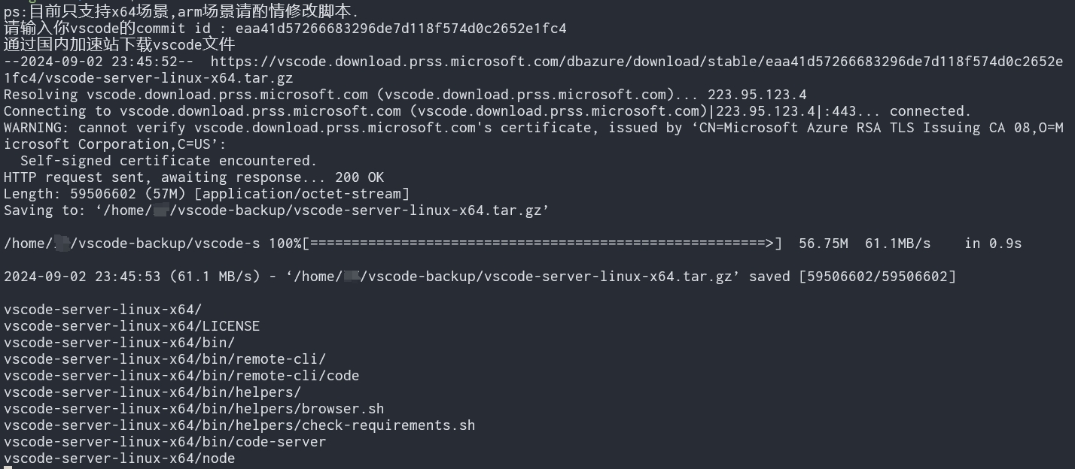Click the bin/code-server line
Viewport: 1075px width, 469px height.
coord(165,442)
